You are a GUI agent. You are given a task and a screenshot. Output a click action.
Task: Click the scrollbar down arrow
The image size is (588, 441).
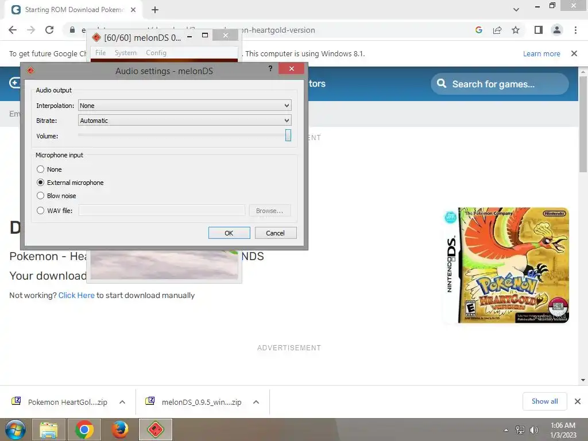tap(583, 380)
